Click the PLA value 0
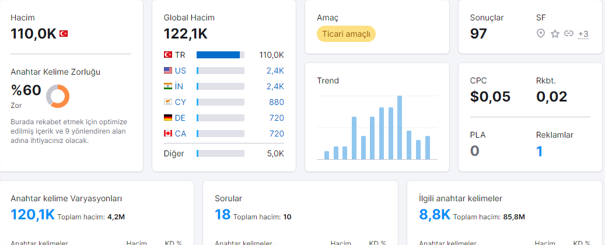The height and width of the screenshot is (245, 605). coord(474,151)
